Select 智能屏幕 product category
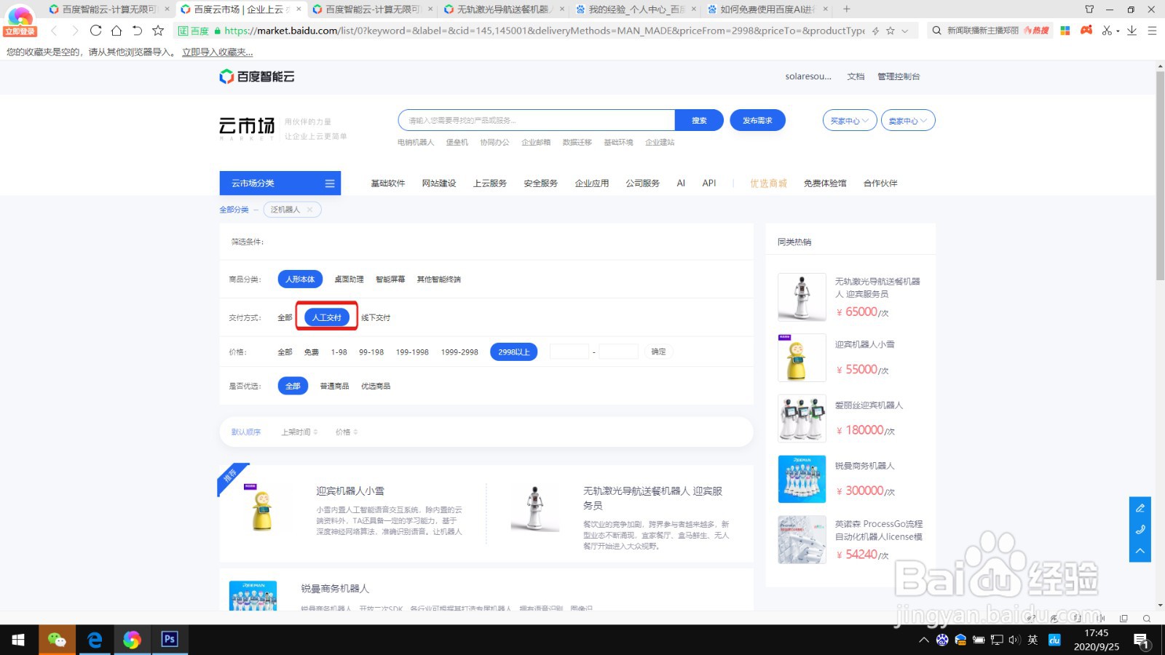 coord(390,279)
